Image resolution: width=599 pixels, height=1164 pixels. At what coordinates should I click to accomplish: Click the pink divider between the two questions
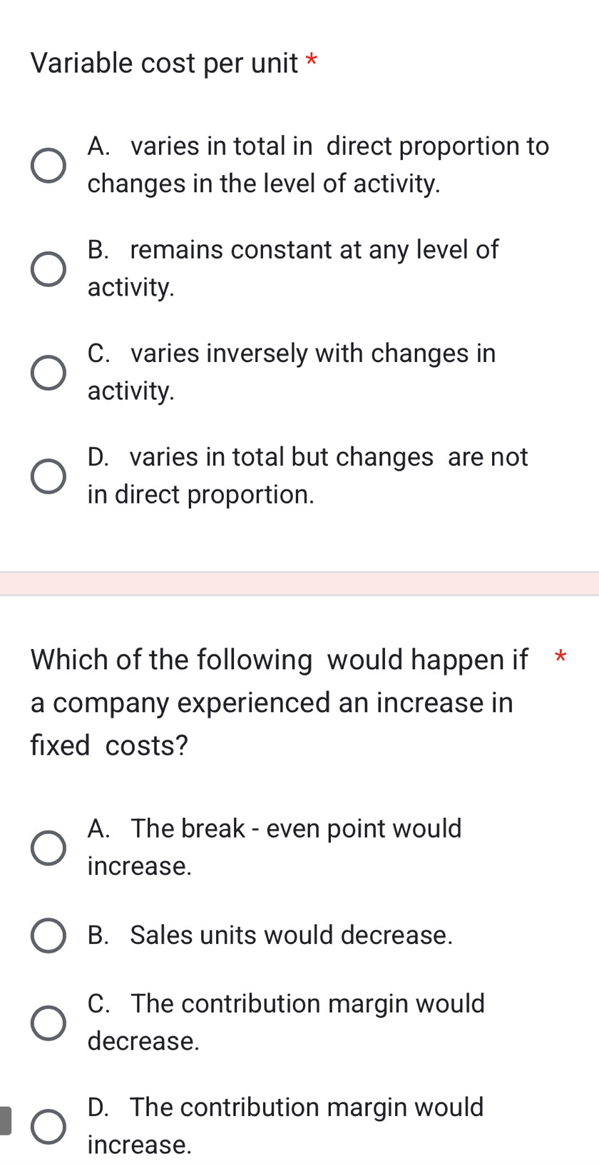[x=299, y=583]
